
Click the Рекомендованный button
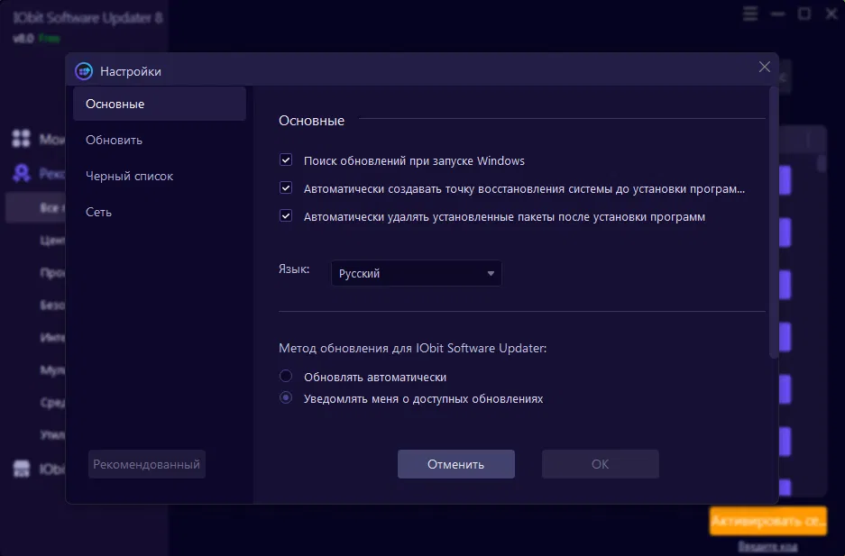click(147, 464)
